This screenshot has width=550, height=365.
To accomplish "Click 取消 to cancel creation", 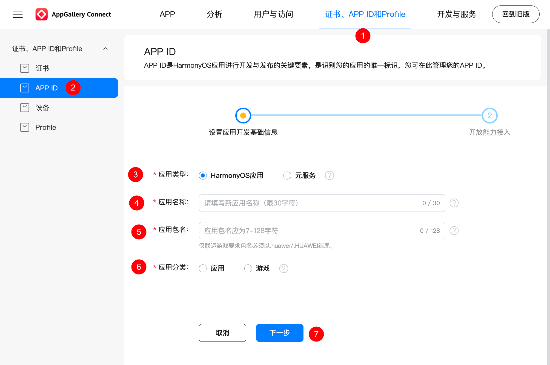I will 222,333.
